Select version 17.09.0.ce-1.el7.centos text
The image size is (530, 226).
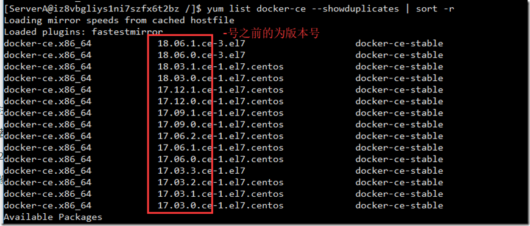221,125
